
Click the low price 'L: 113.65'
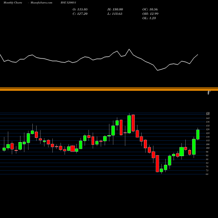point(115,14)
